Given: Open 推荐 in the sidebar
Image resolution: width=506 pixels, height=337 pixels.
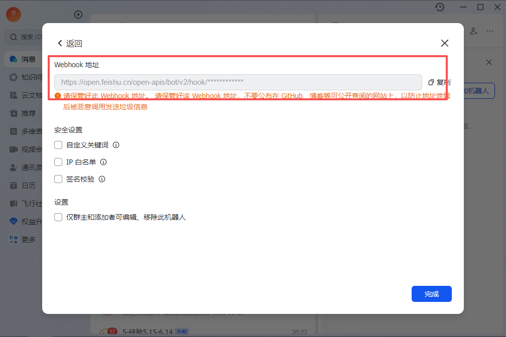Looking at the screenshot, I should 23,113.
